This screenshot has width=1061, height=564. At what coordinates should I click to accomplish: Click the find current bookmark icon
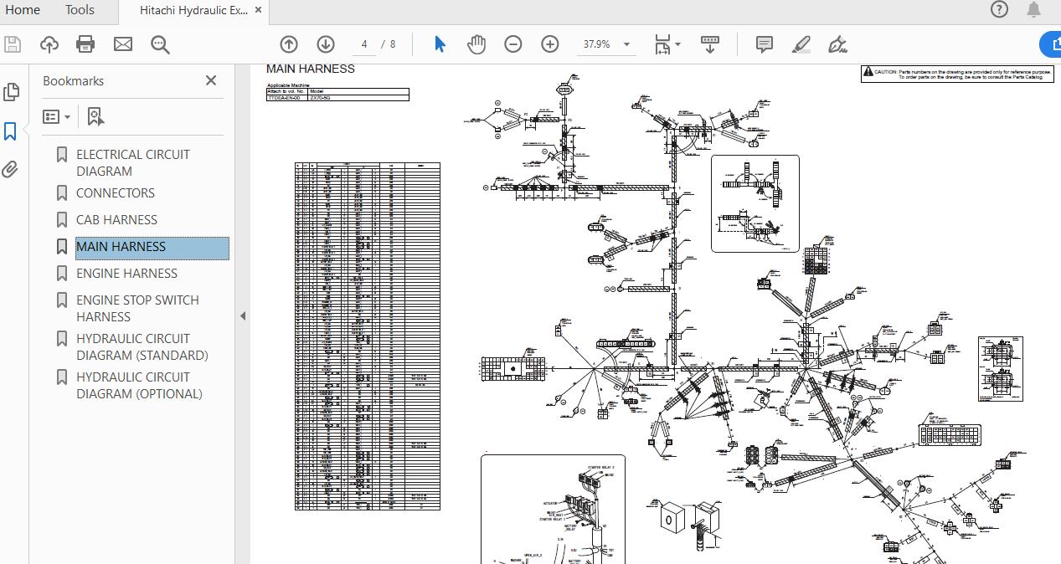[95, 116]
